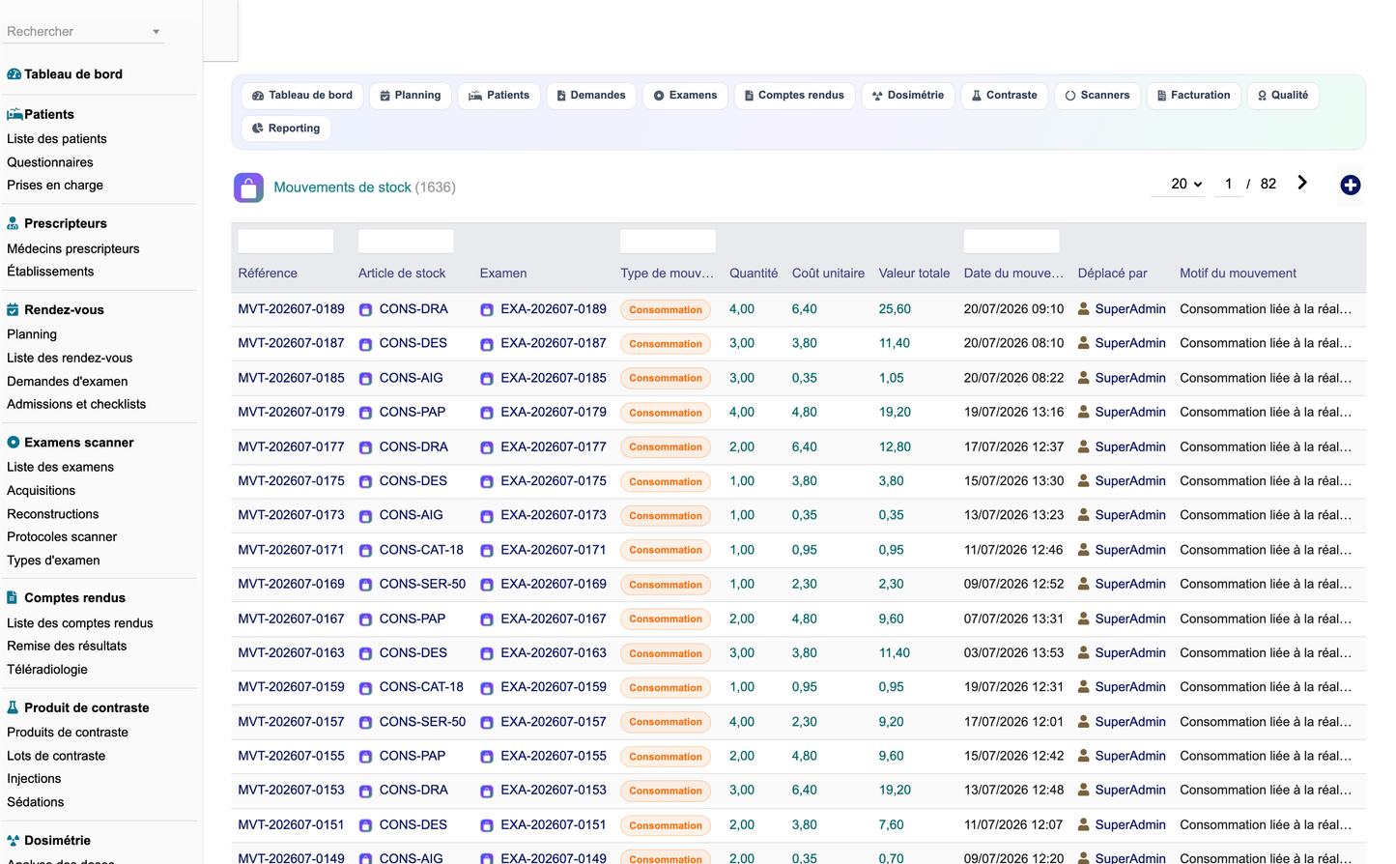Click the Patients bed icon in sidebar

pyautogui.click(x=14, y=114)
